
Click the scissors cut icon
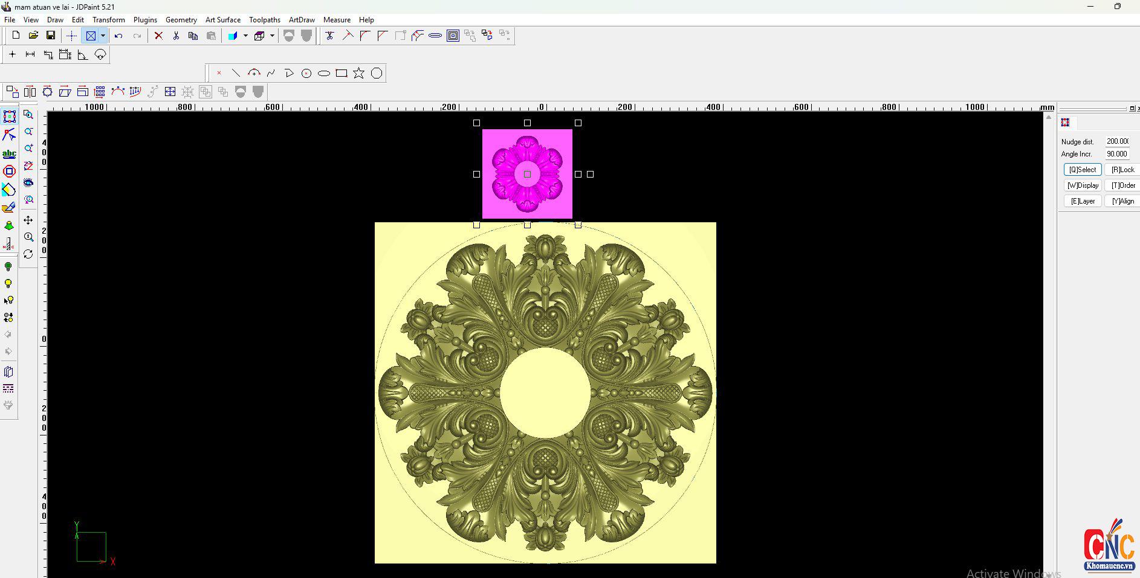(176, 36)
